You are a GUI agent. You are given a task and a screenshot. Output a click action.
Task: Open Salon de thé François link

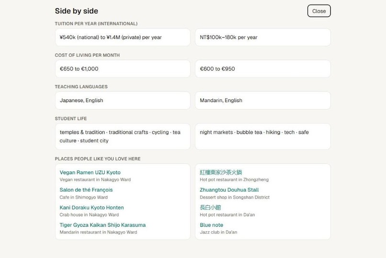[86, 190]
